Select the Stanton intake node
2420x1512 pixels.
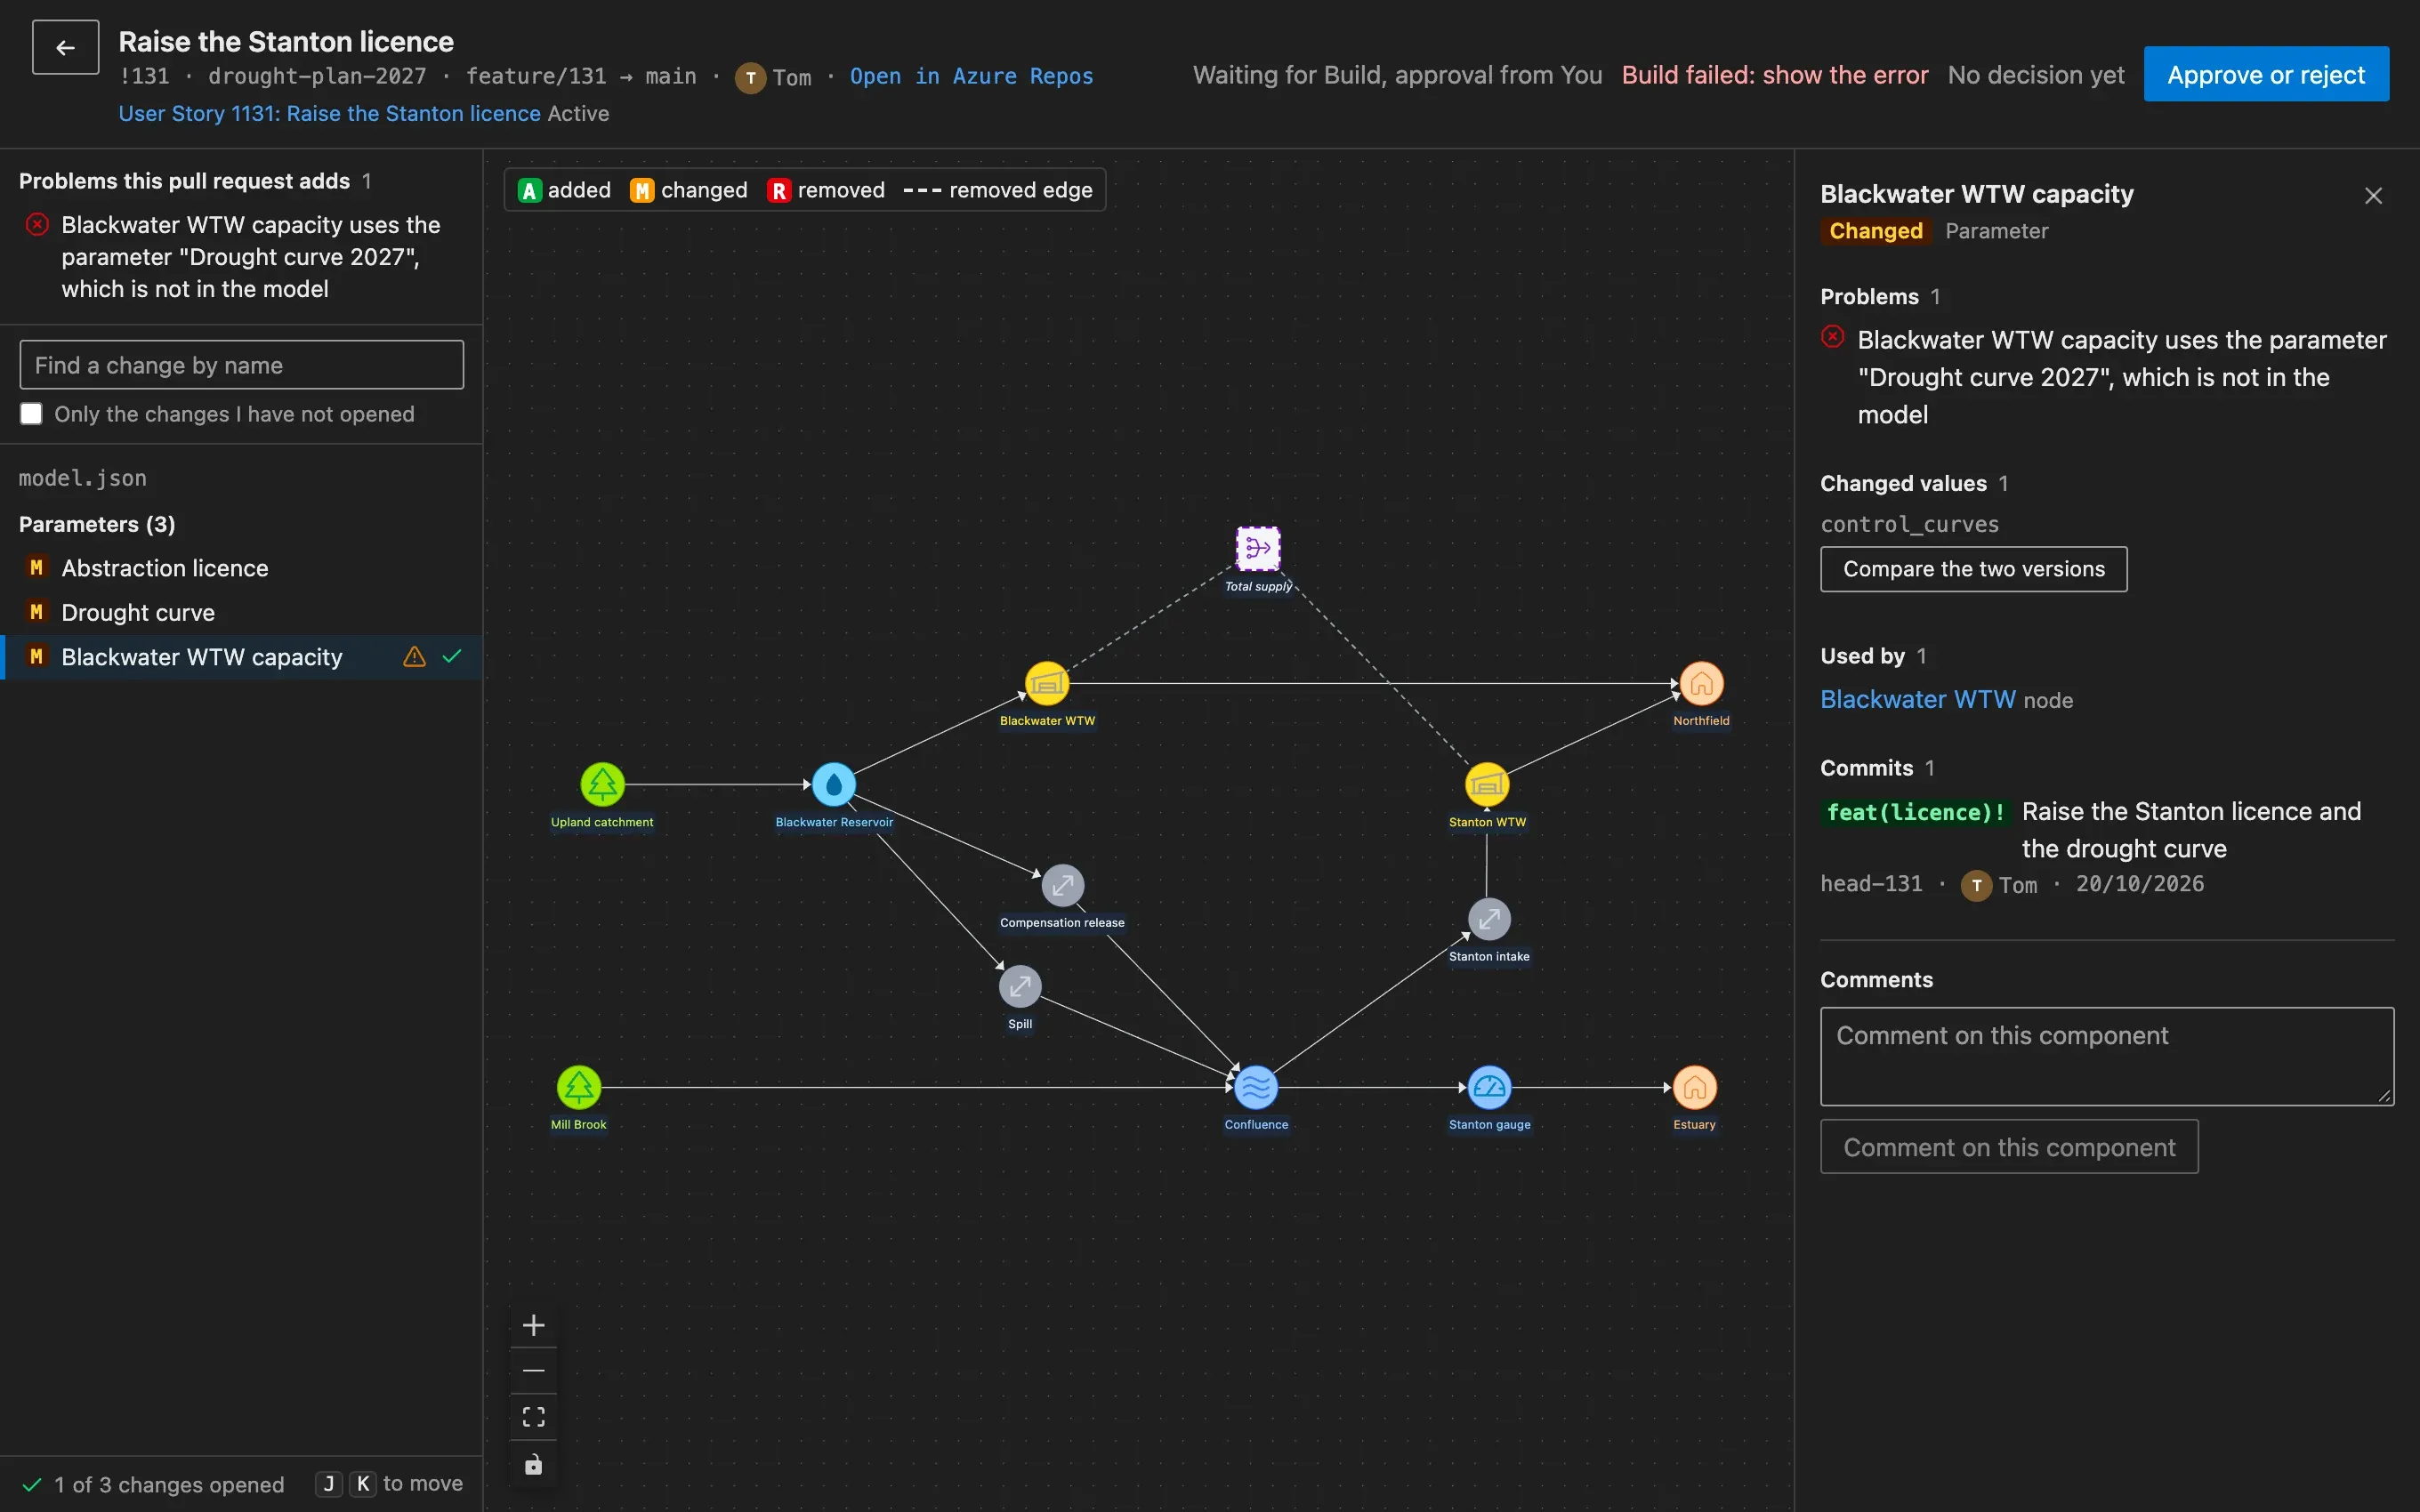click(x=1489, y=920)
